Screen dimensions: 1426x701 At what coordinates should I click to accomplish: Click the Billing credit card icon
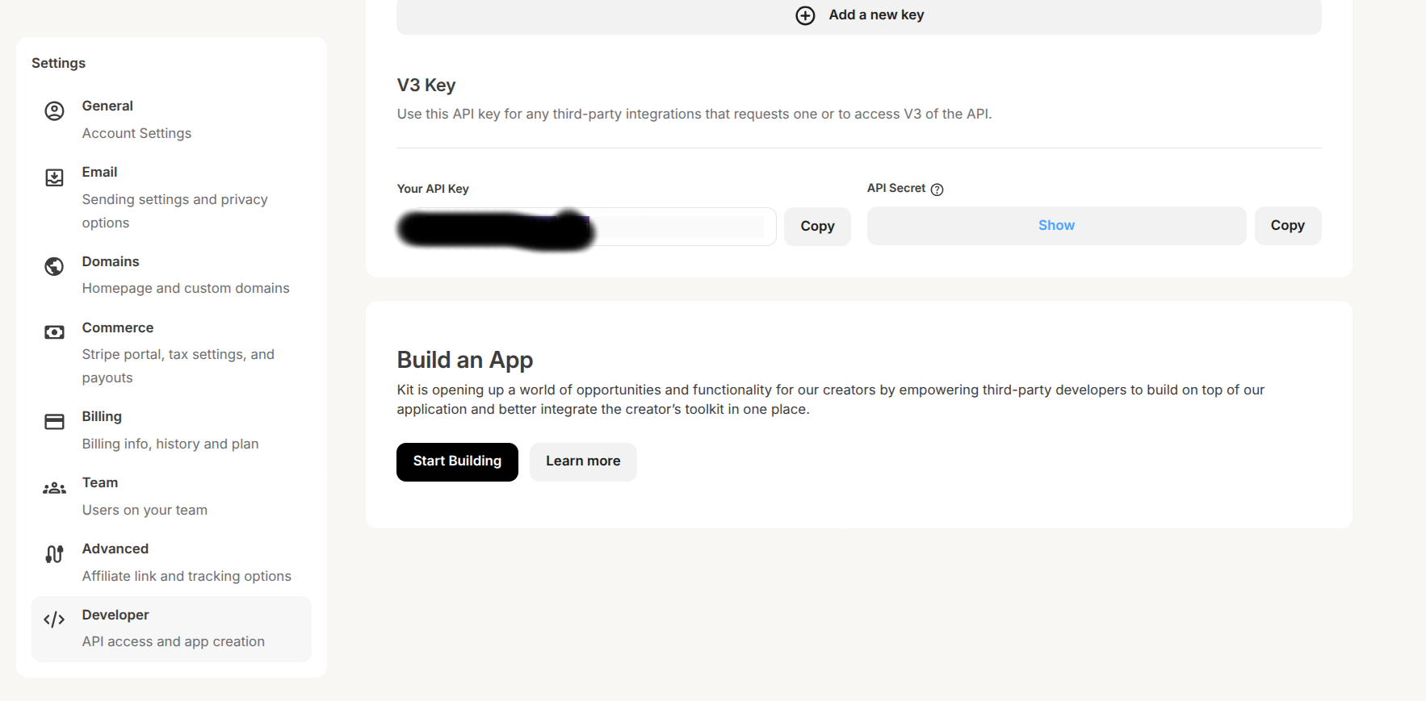point(54,422)
